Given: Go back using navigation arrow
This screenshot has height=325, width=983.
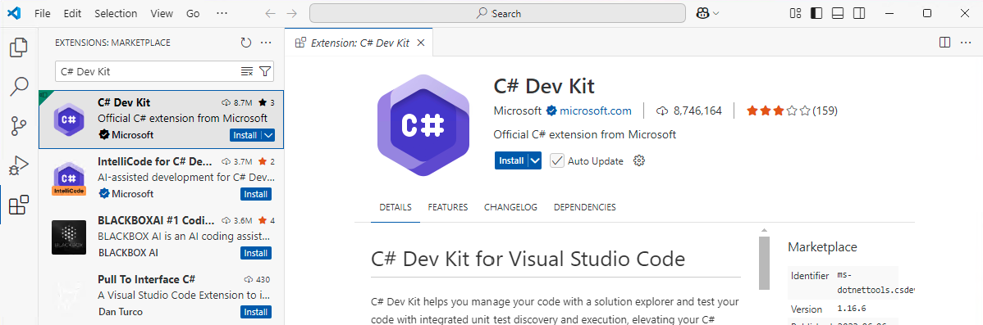Looking at the screenshot, I should (x=270, y=13).
